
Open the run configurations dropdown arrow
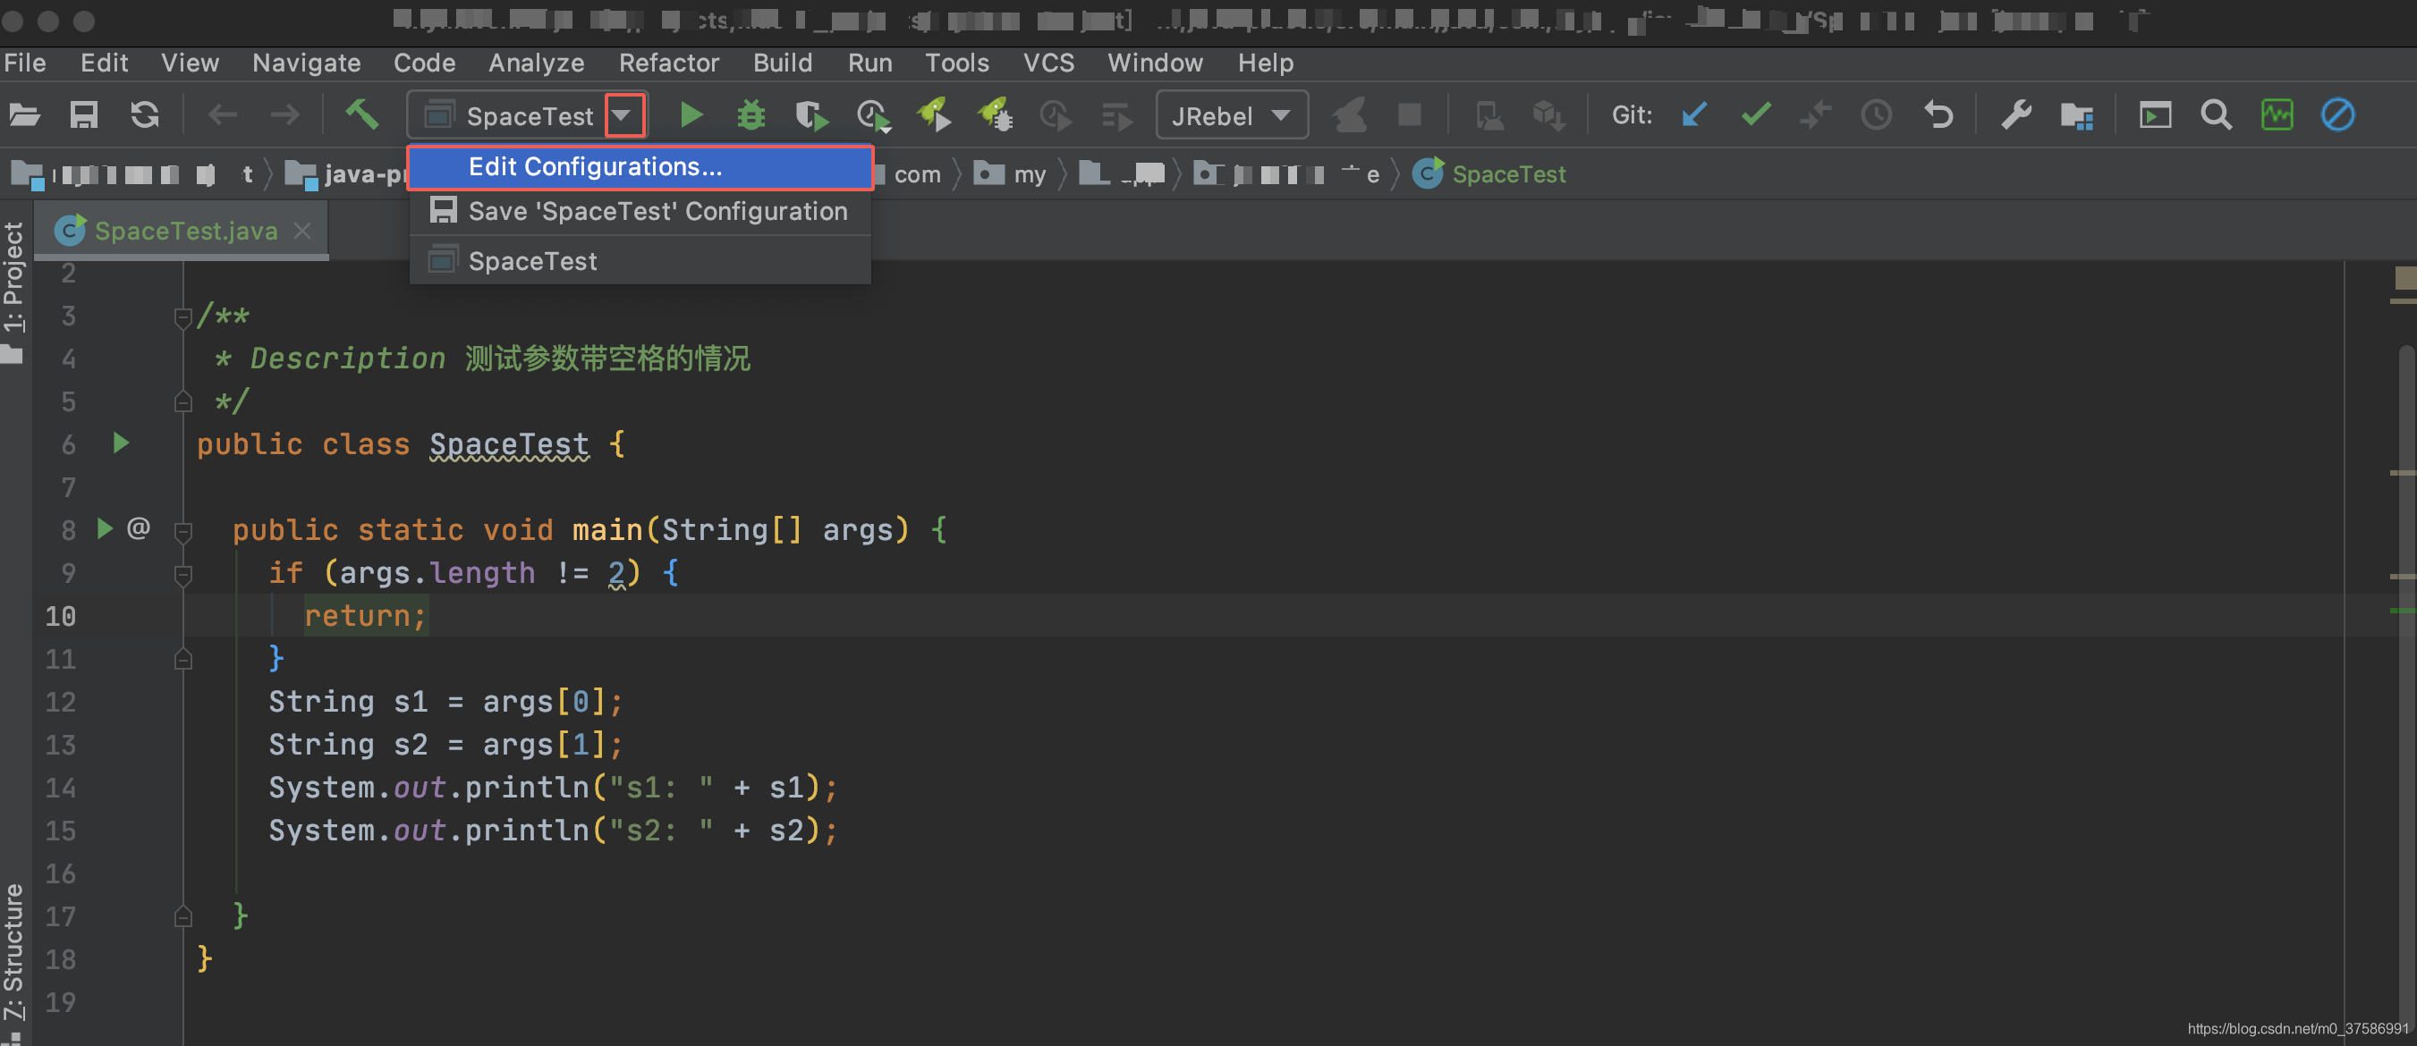tap(624, 114)
